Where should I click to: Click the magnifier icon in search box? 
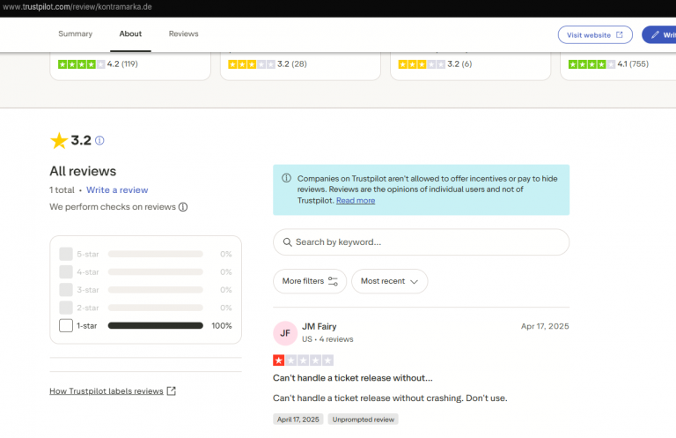tap(287, 242)
